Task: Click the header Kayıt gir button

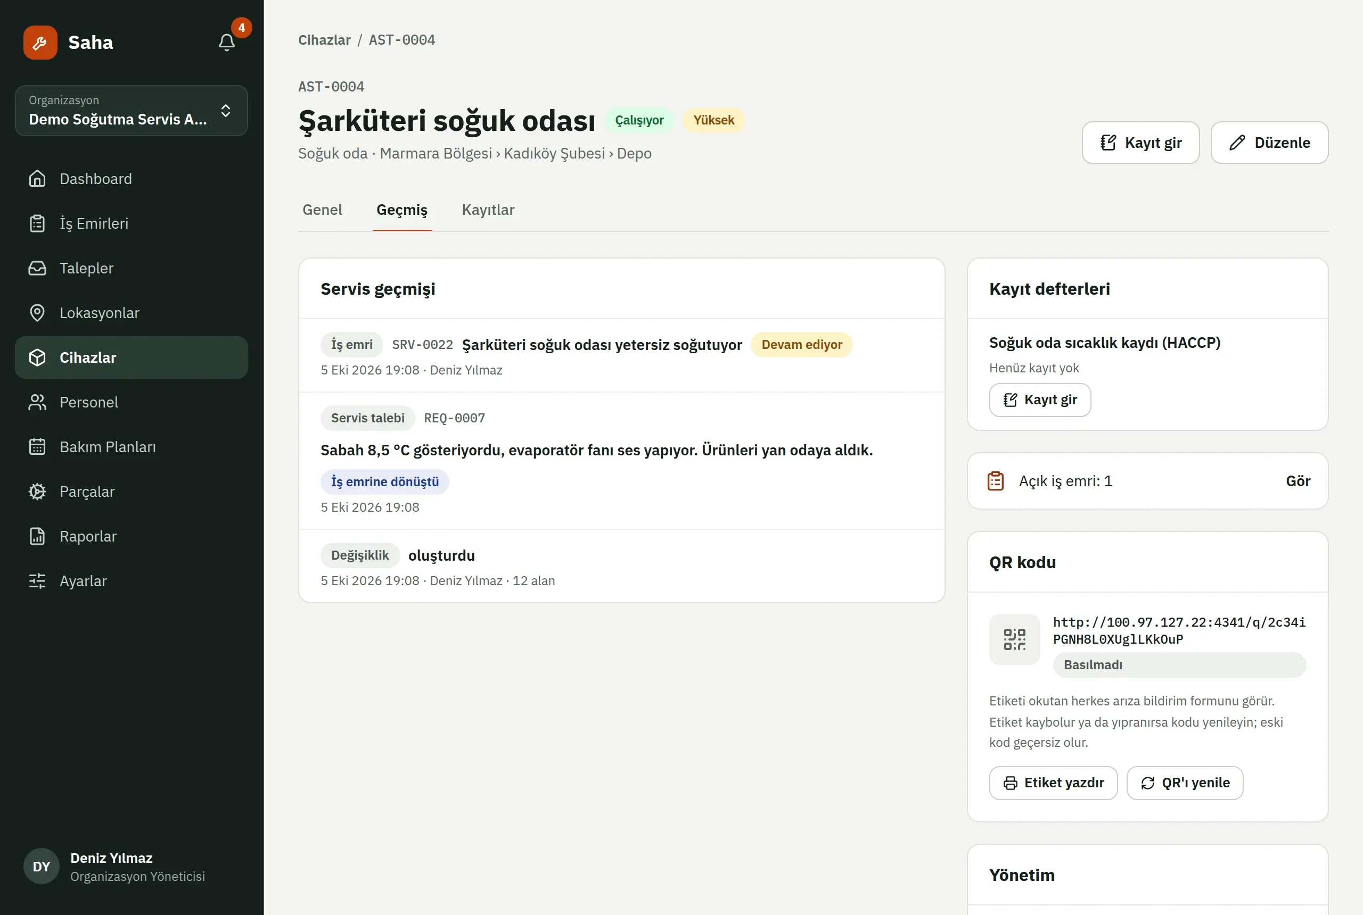Action: pos(1140,143)
